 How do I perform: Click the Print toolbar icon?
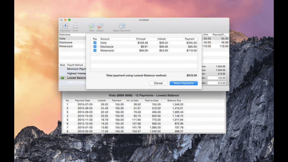75,26
